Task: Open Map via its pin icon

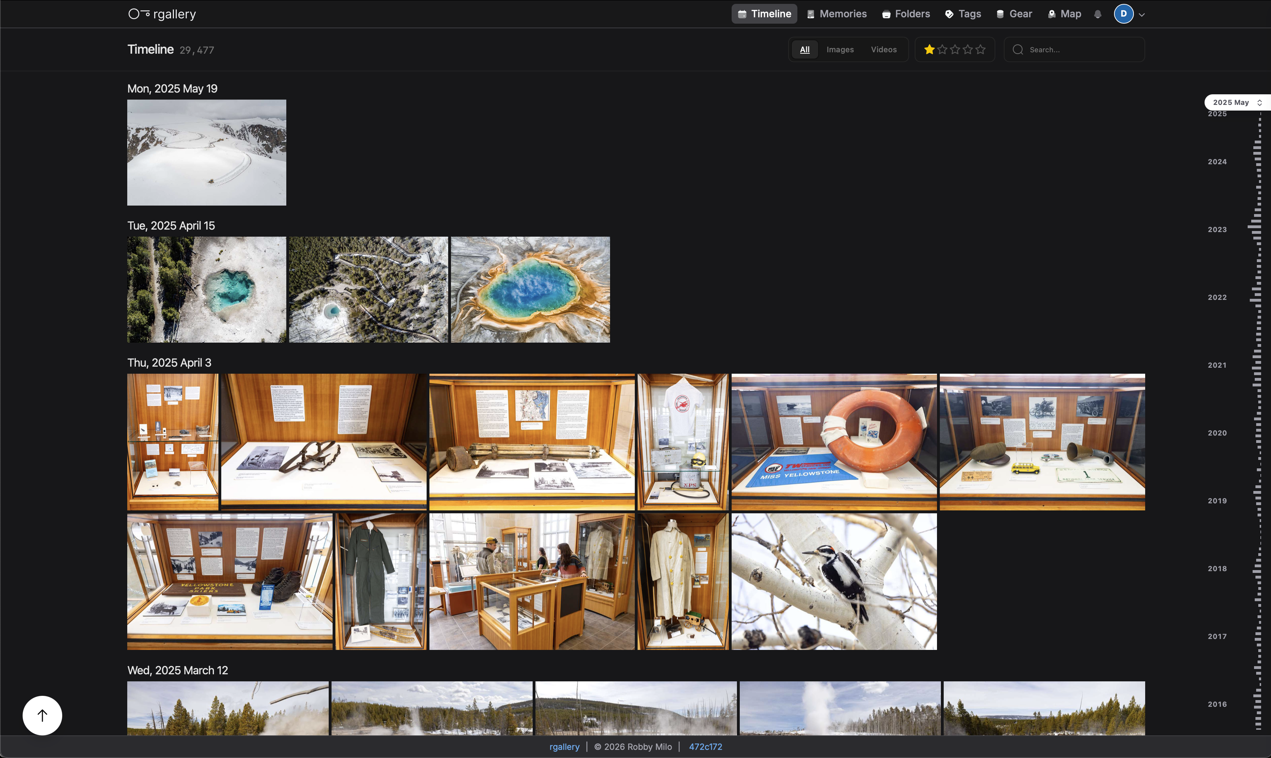Action: pyautogui.click(x=1051, y=14)
